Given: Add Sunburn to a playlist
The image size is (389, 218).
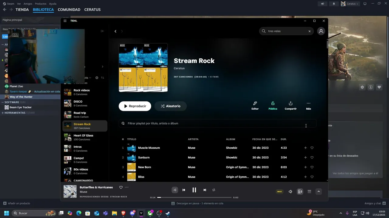Looking at the screenshot, I should click(x=305, y=157).
